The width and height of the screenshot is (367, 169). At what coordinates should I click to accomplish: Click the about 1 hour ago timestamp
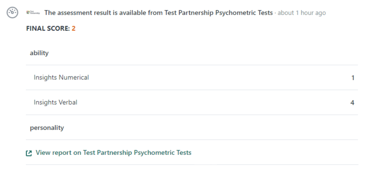point(302,13)
